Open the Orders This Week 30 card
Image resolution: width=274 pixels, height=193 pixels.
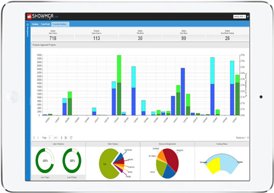(140, 35)
